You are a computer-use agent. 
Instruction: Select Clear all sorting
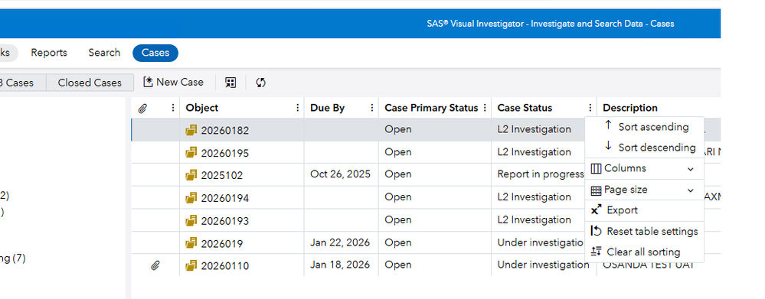(644, 252)
